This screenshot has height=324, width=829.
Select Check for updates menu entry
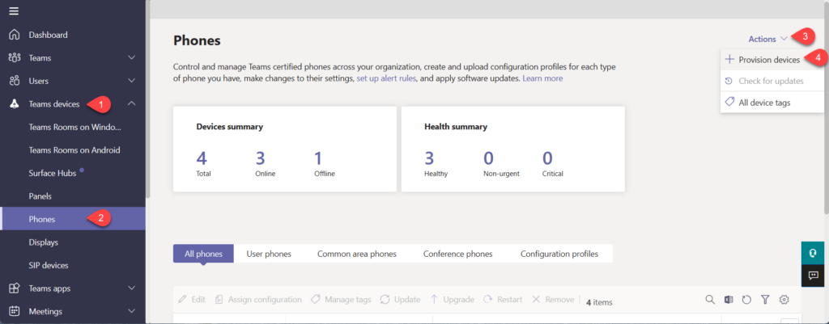pos(772,82)
